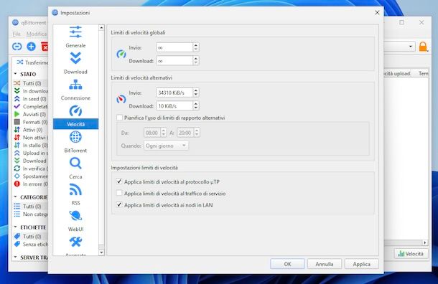
Task: Click the settings sidebar scroll up arrow
Action: [x=101, y=28]
